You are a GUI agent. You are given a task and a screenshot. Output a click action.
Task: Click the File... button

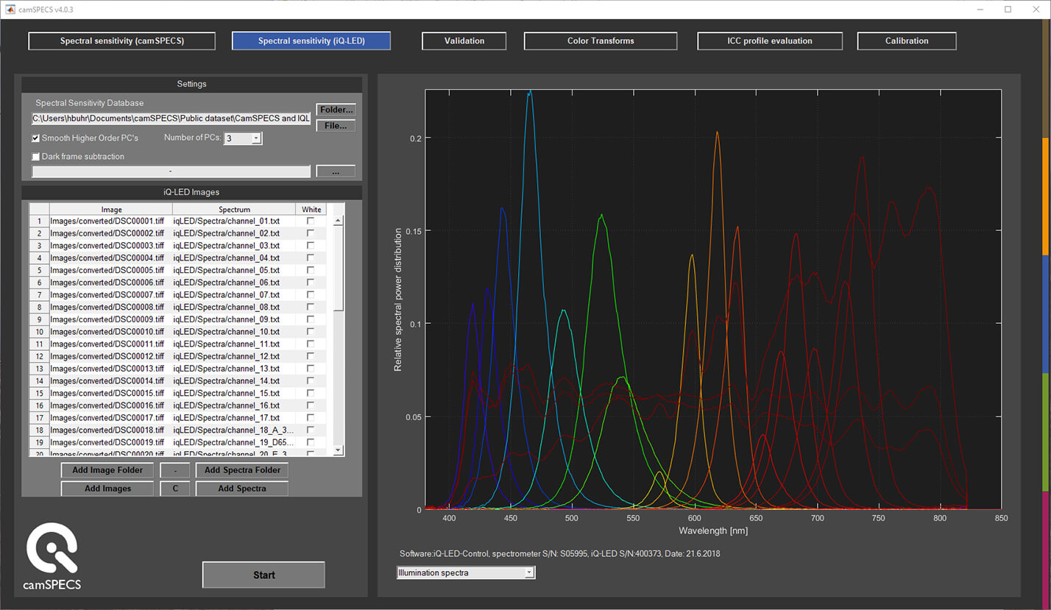click(336, 126)
